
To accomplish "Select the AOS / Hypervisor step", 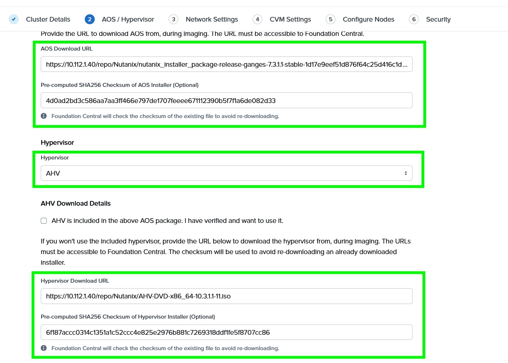I will click(128, 19).
